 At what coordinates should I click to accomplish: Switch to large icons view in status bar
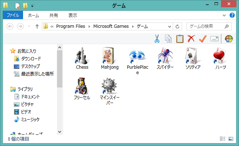click(x=231, y=139)
